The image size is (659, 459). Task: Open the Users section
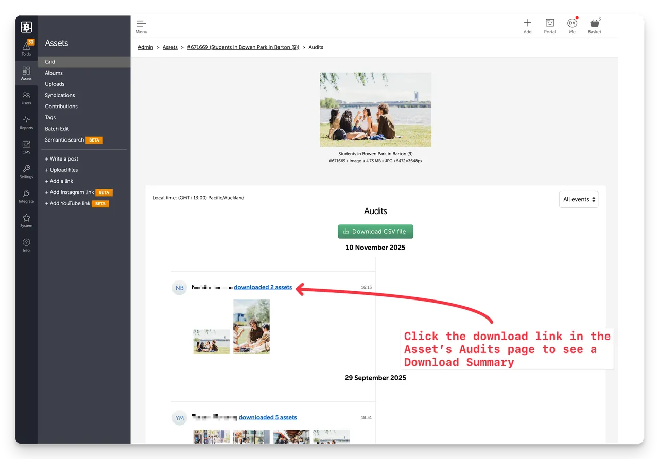(26, 97)
